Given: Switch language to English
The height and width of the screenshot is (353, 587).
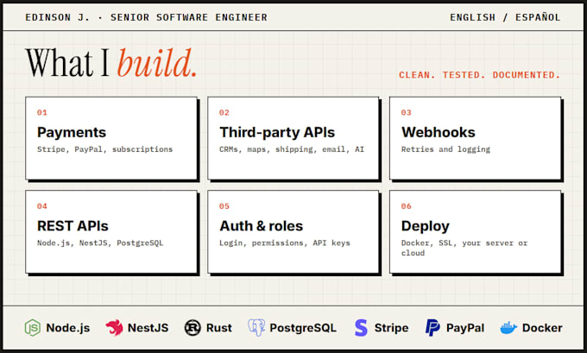Looking at the screenshot, I should coord(472,17).
